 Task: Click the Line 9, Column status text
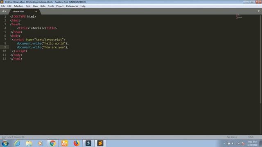pos(16,137)
